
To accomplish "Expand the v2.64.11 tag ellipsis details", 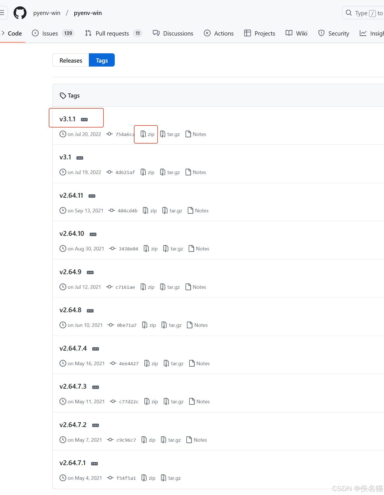I will coord(92,196).
